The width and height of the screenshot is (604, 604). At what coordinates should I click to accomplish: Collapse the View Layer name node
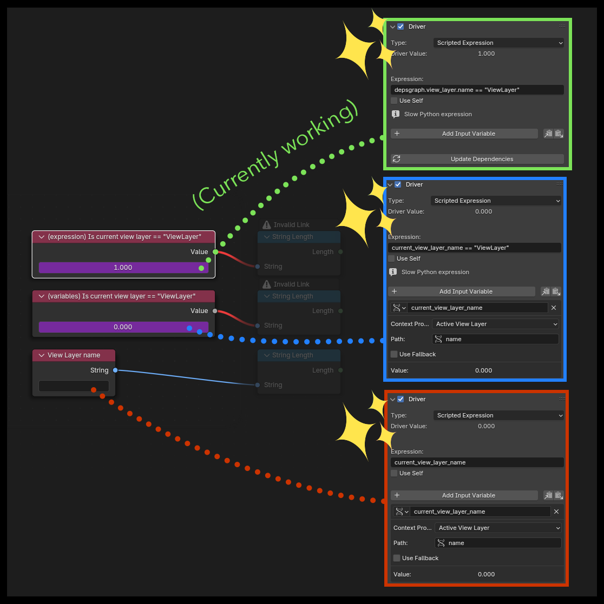pyautogui.click(x=42, y=355)
